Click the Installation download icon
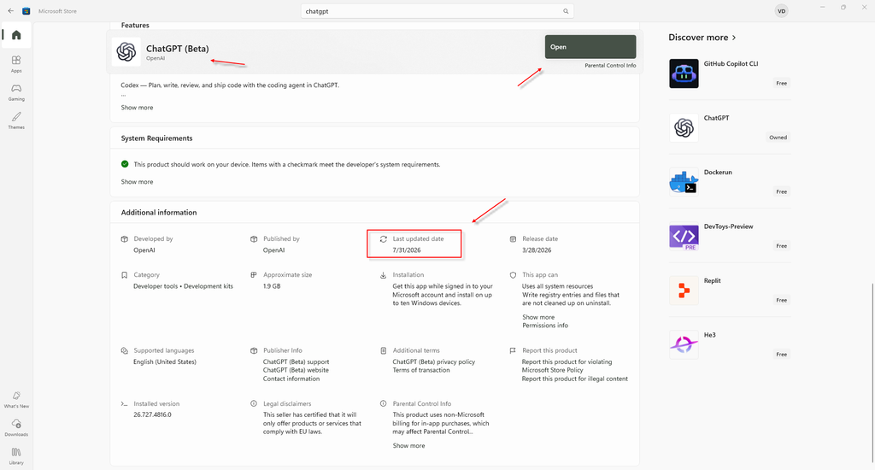 tap(384, 275)
